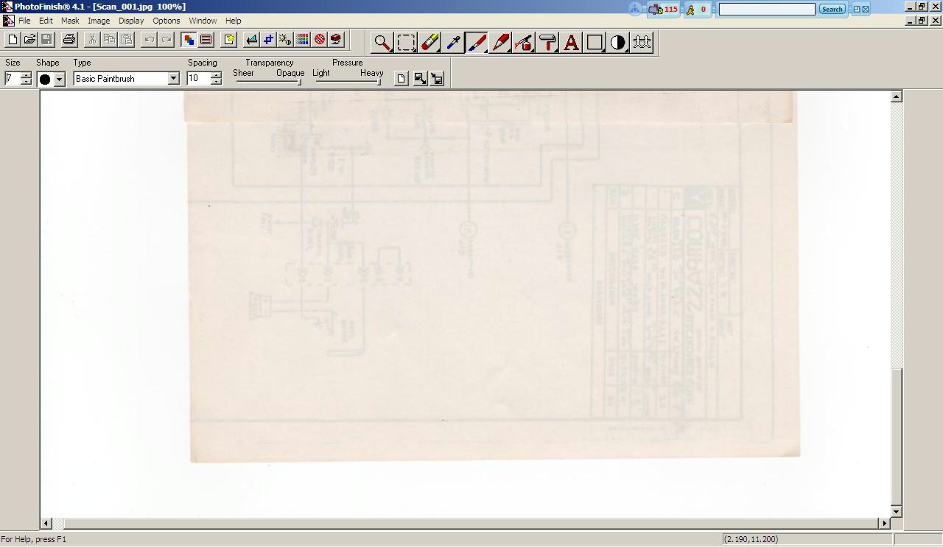Click the Search button in title bar
This screenshot has height=548, width=943.
832,9
